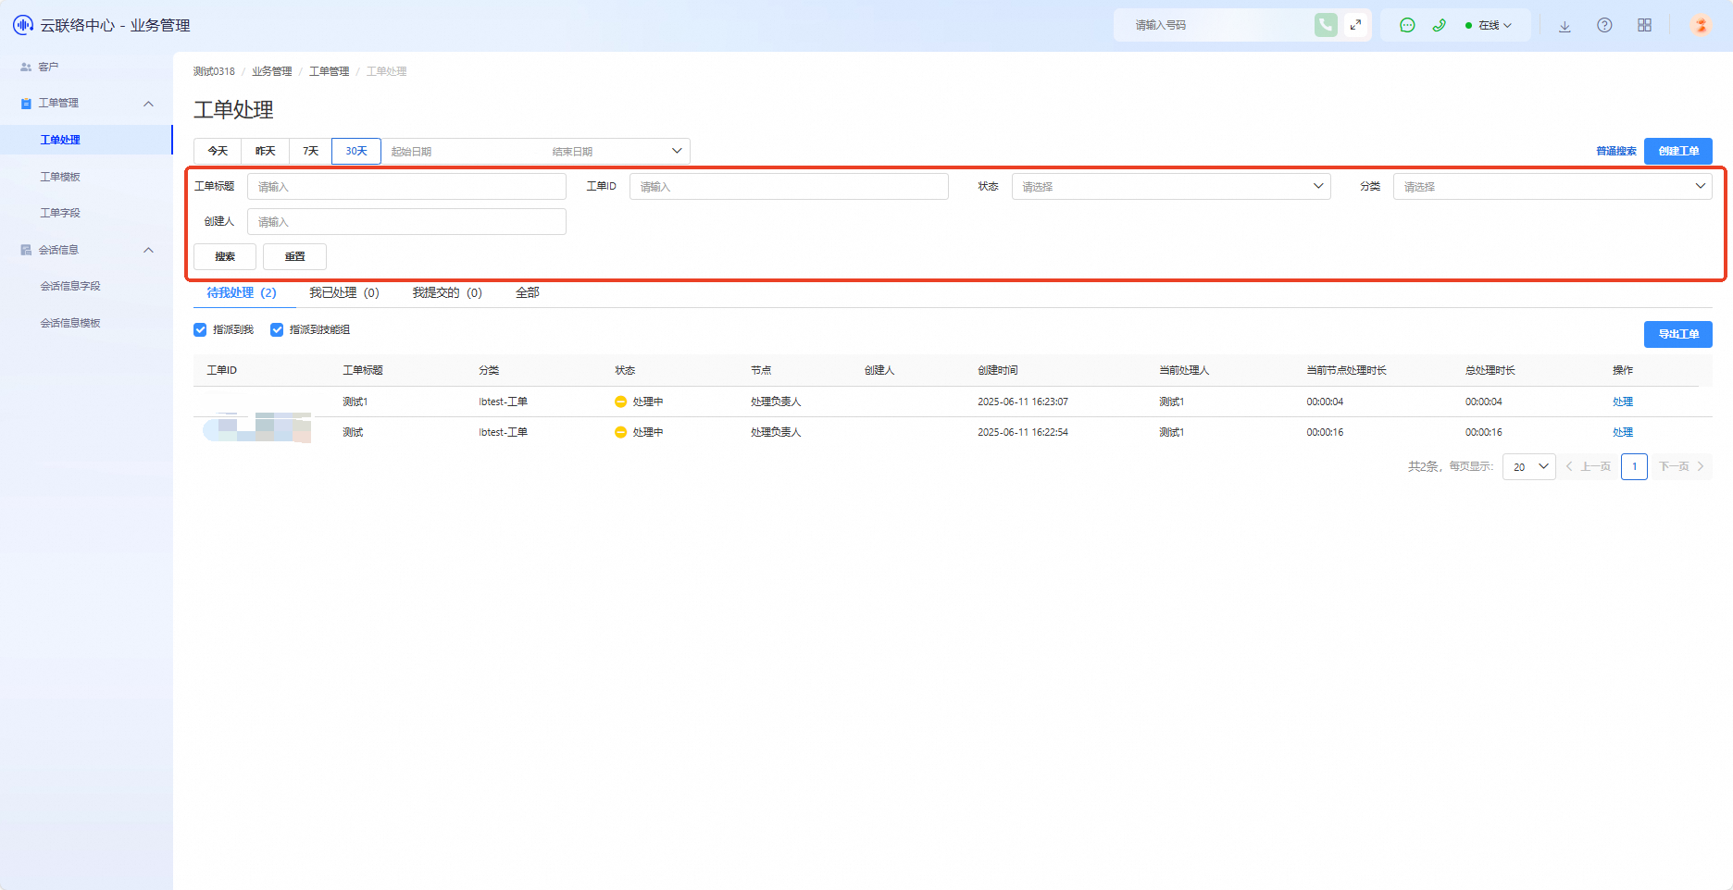The image size is (1733, 890).
Task: Open the user avatar menu
Action: pyautogui.click(x=1700, y=25)
